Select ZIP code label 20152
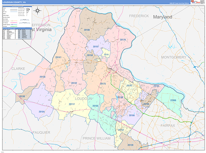206x153 pixels. point(121,130)
